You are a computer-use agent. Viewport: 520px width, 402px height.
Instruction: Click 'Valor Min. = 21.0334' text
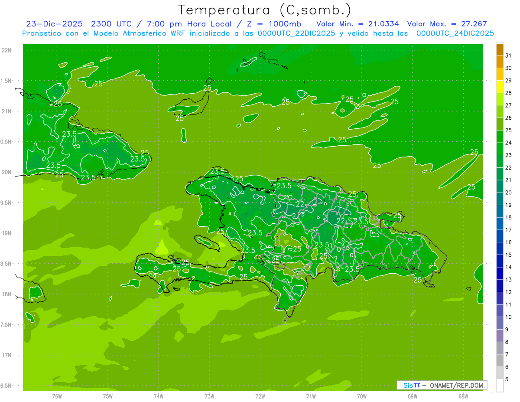[x=357, y=24]
